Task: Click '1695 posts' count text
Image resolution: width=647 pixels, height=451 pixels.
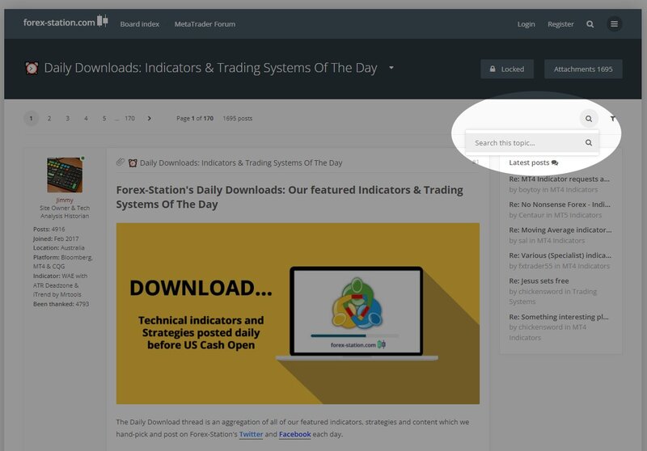Action: pyautogui.click(x=238, y=118)
